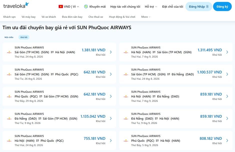This screenshot has height=152, width=235.
Task: Open Hợp tác với chúng tôi link
Action: click(x=125, y=6)
